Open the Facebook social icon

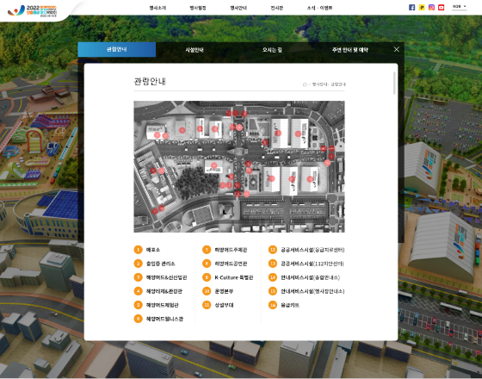(x=412, y=8)
